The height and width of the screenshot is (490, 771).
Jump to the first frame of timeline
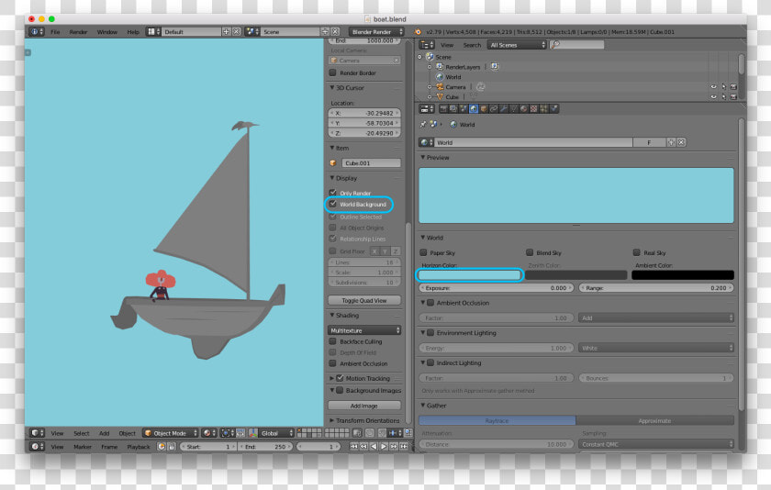pyautogui.click(x=354, y=446)
